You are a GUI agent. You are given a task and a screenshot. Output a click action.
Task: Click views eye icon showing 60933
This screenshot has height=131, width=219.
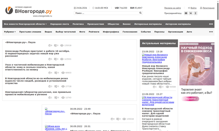(x=63, y=73)
